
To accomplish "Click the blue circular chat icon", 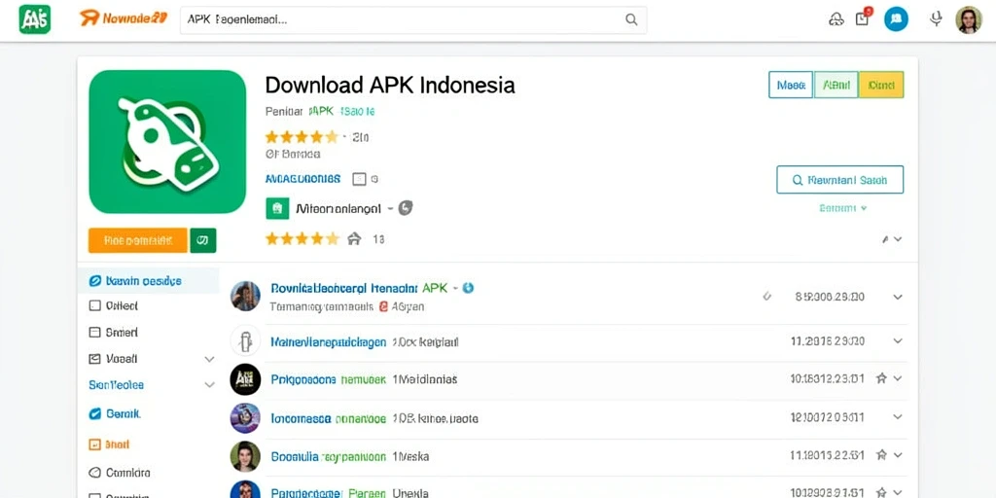I will (x=896, y=19).
